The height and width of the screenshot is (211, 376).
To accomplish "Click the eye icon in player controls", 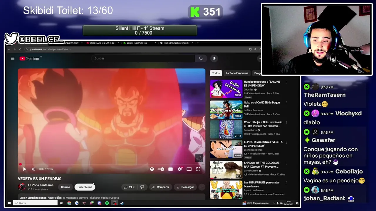I will click(152, 169).
